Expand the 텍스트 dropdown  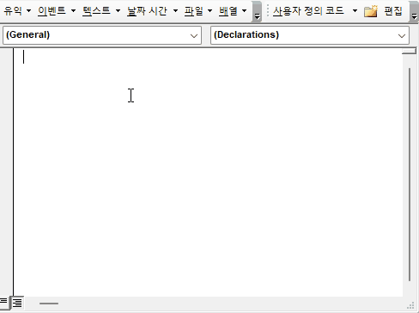coord(101,11)
